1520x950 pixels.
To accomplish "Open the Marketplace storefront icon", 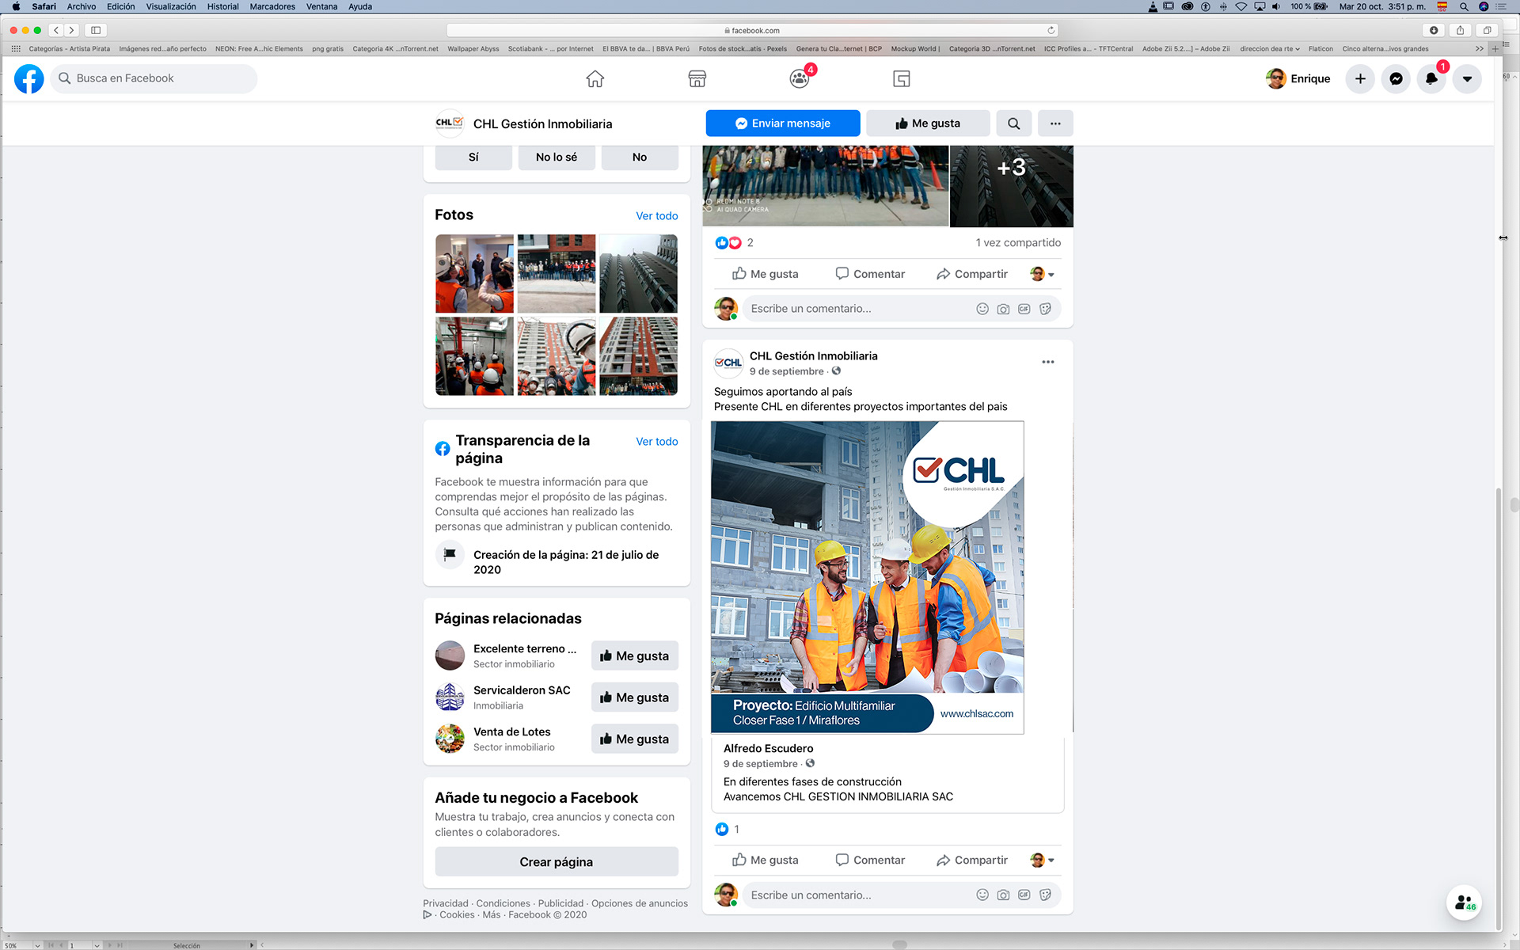I will pos(697,78).
